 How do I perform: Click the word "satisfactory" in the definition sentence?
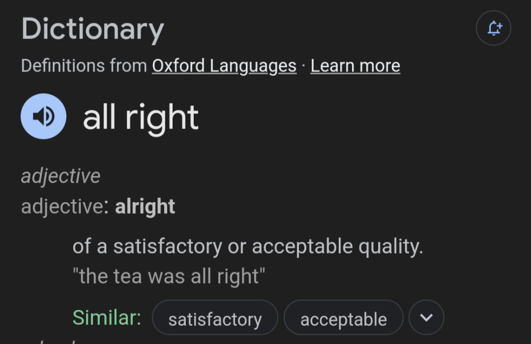pos(167,246)
